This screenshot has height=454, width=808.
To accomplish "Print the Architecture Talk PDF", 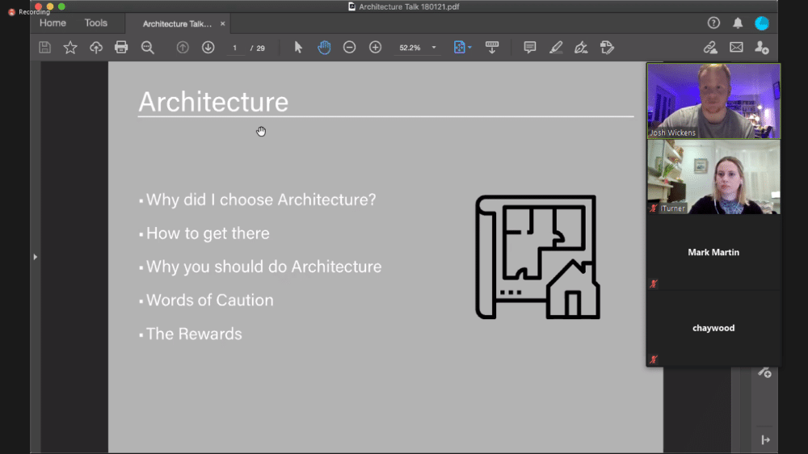I will [x=121, y=48].
